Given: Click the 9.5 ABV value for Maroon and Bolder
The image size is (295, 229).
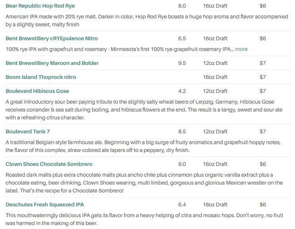Looking at the screenshot, I should click(182, 63).
